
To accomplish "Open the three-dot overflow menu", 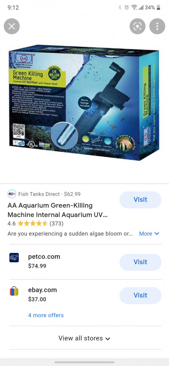I will click(157, 26).
